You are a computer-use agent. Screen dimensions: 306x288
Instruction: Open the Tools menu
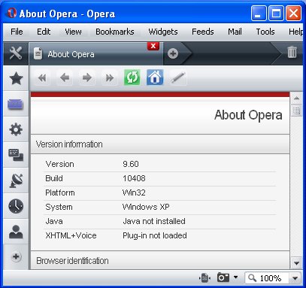265,32
